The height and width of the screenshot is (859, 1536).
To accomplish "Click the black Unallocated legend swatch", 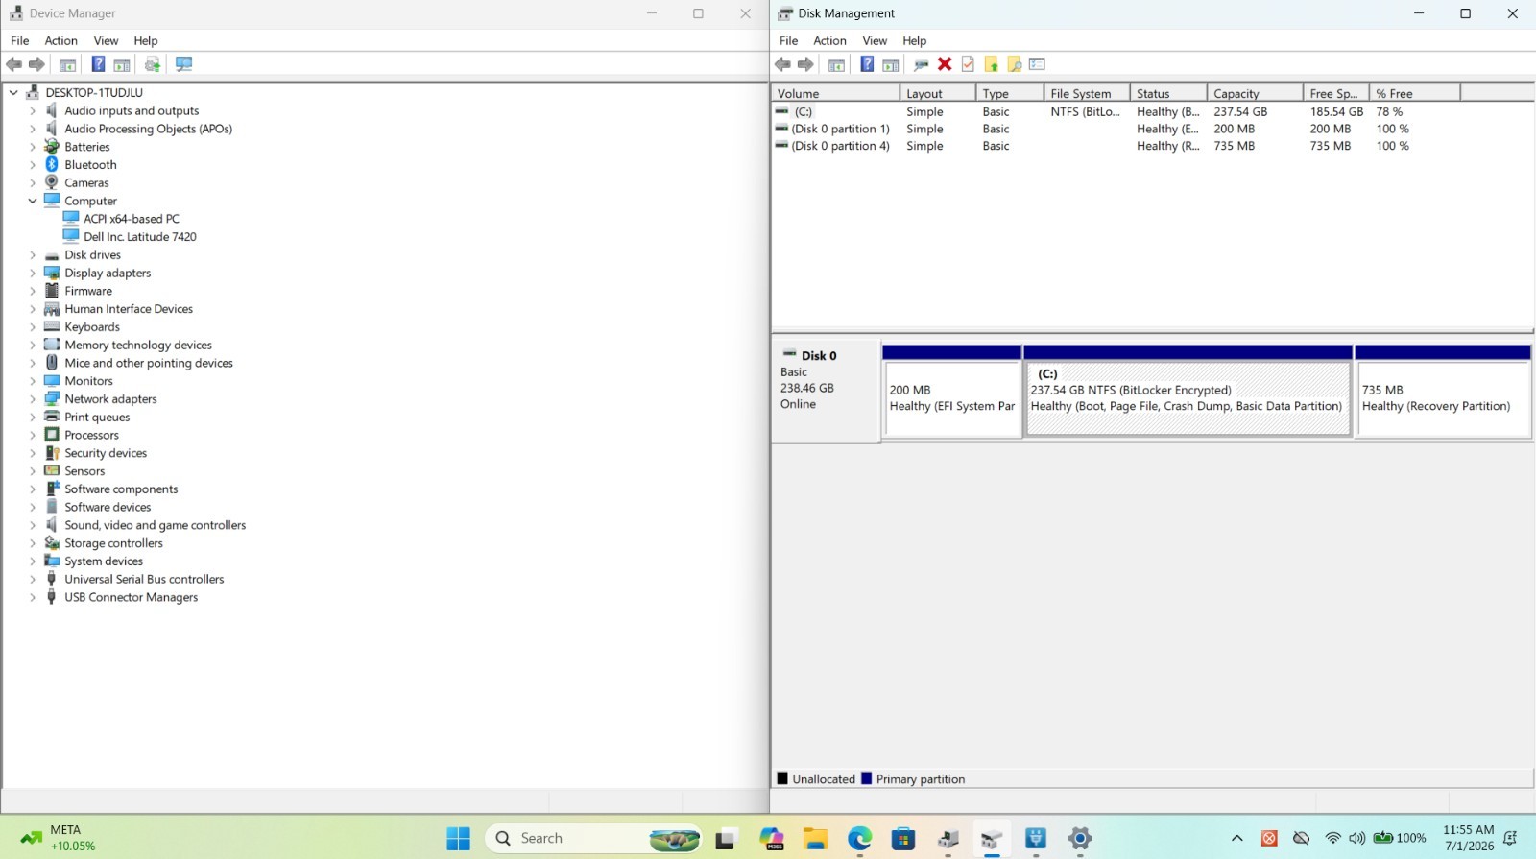I will (782, 778).
